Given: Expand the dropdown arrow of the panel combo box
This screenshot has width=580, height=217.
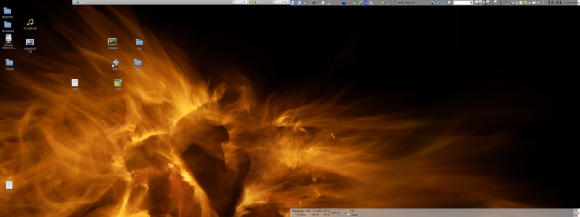Looking at the screenshot, I should 472,3.
